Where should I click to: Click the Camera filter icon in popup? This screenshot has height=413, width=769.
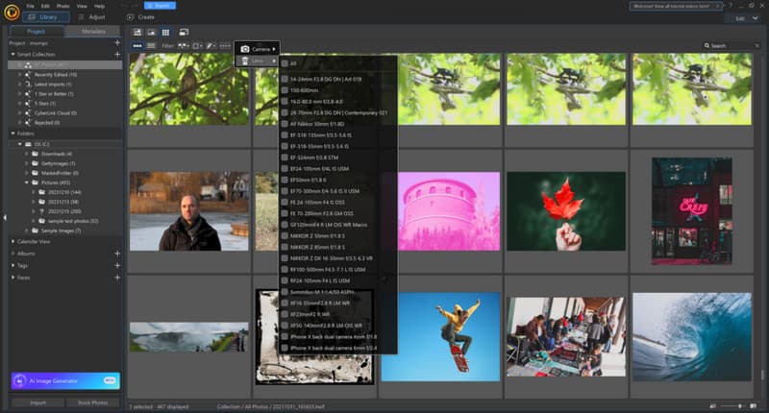[246, 48]
